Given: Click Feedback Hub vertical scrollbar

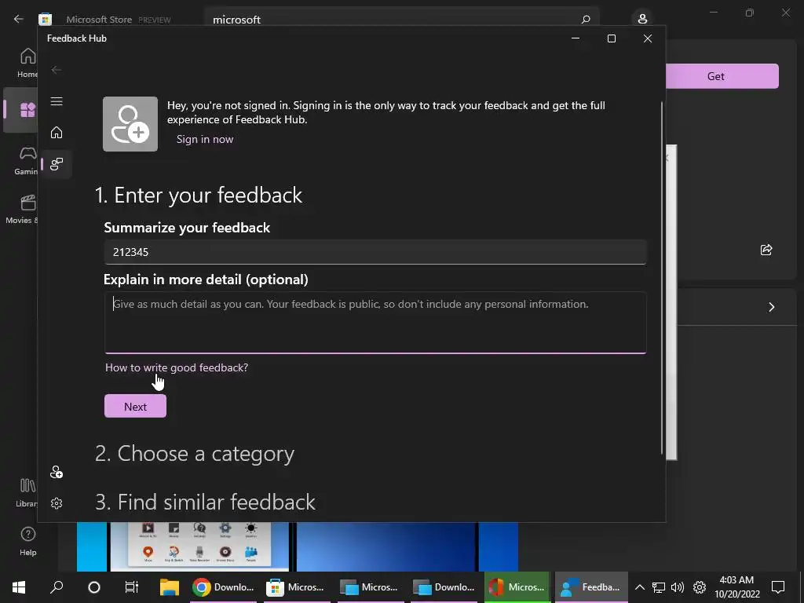Looking at the screenshot, I should point(661,278).
